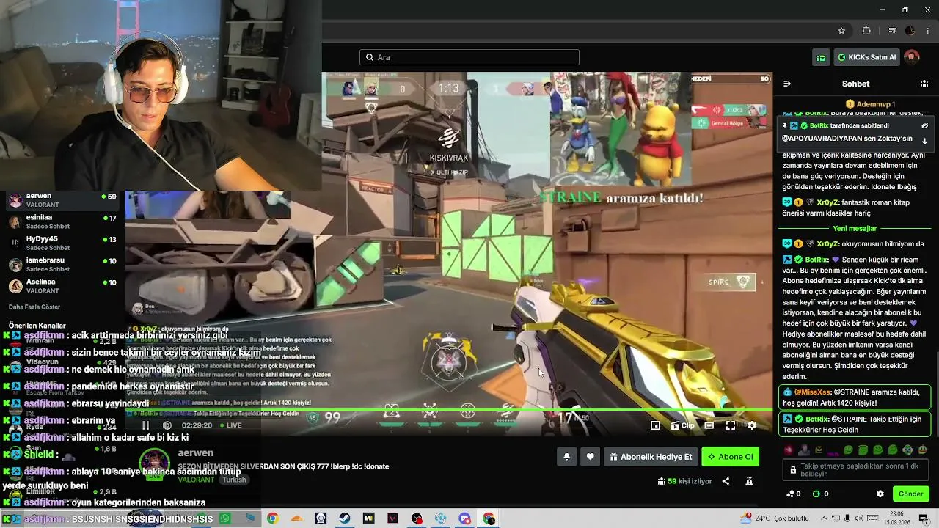939x528 pixels.
Task: Open Steam from the taskbar
Action: point(345,518)
